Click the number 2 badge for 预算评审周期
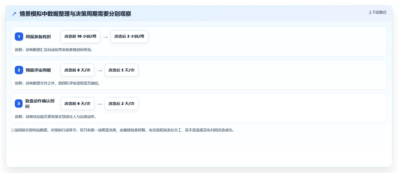 coord(19,70)
